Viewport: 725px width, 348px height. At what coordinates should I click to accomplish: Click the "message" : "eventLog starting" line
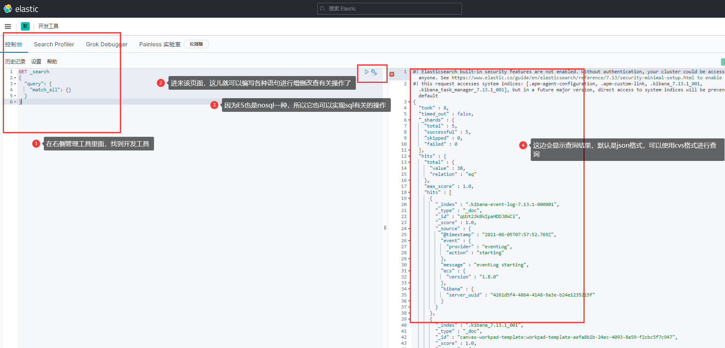485,265
